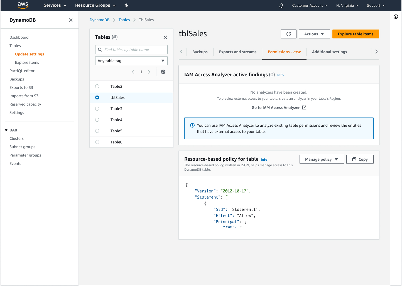
Task: Open the Actions dropdown
Action: tap(314, 34)
